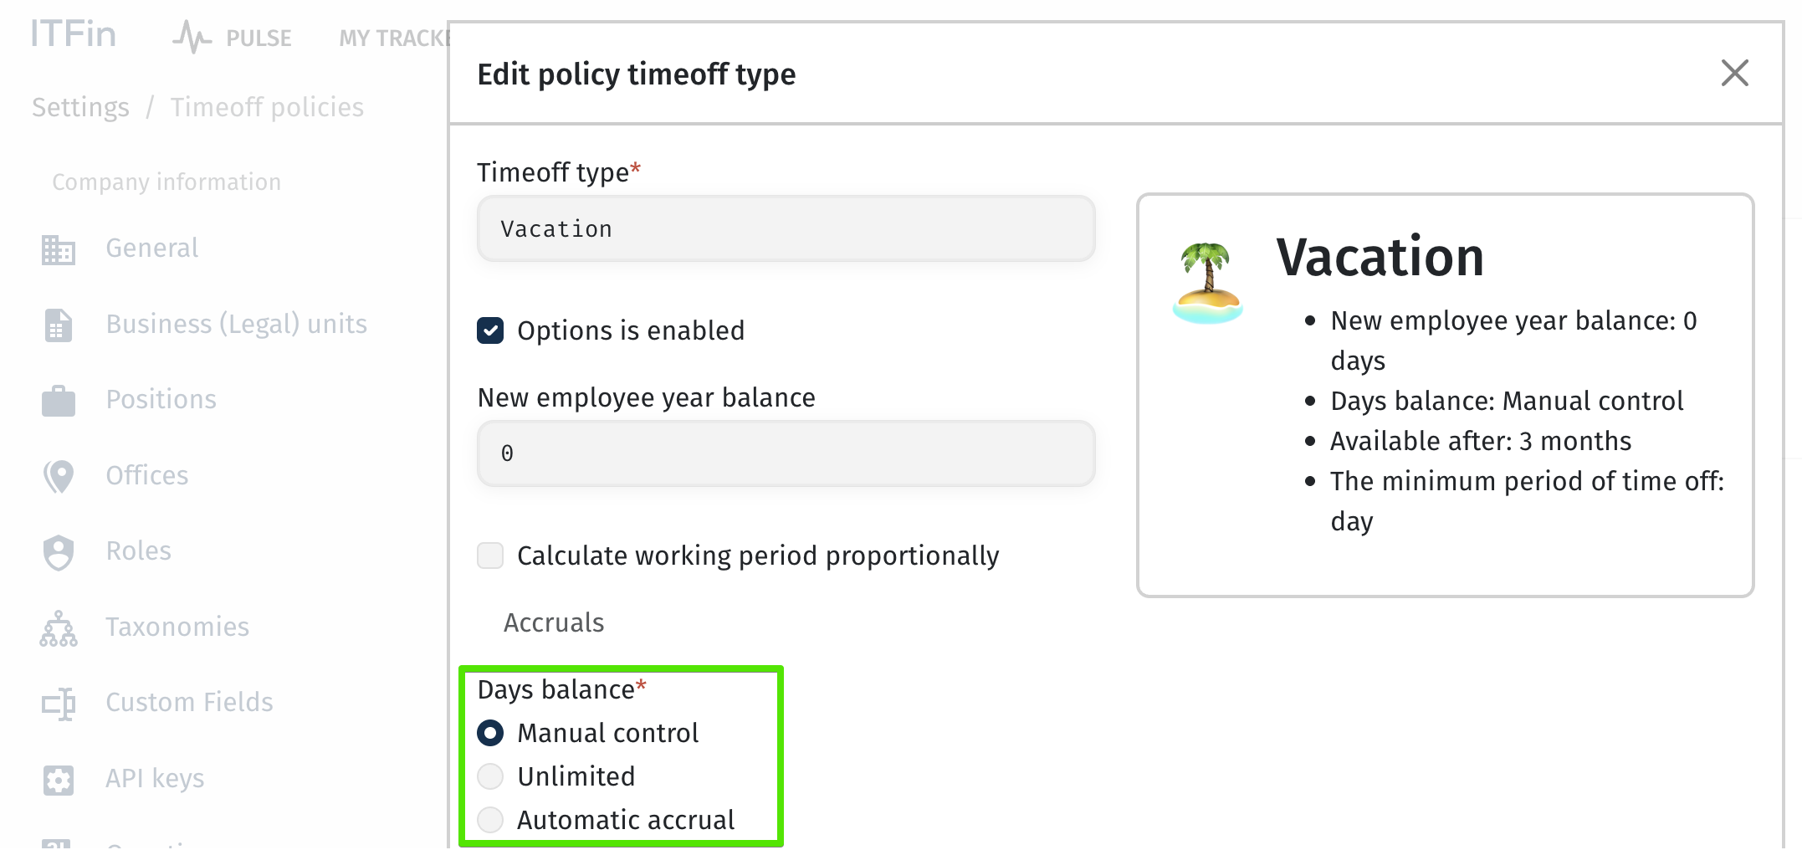1802x850 pixels.
Task: Close the Edit policy timeoff type dialog
Action: [x=1734, y=73]
